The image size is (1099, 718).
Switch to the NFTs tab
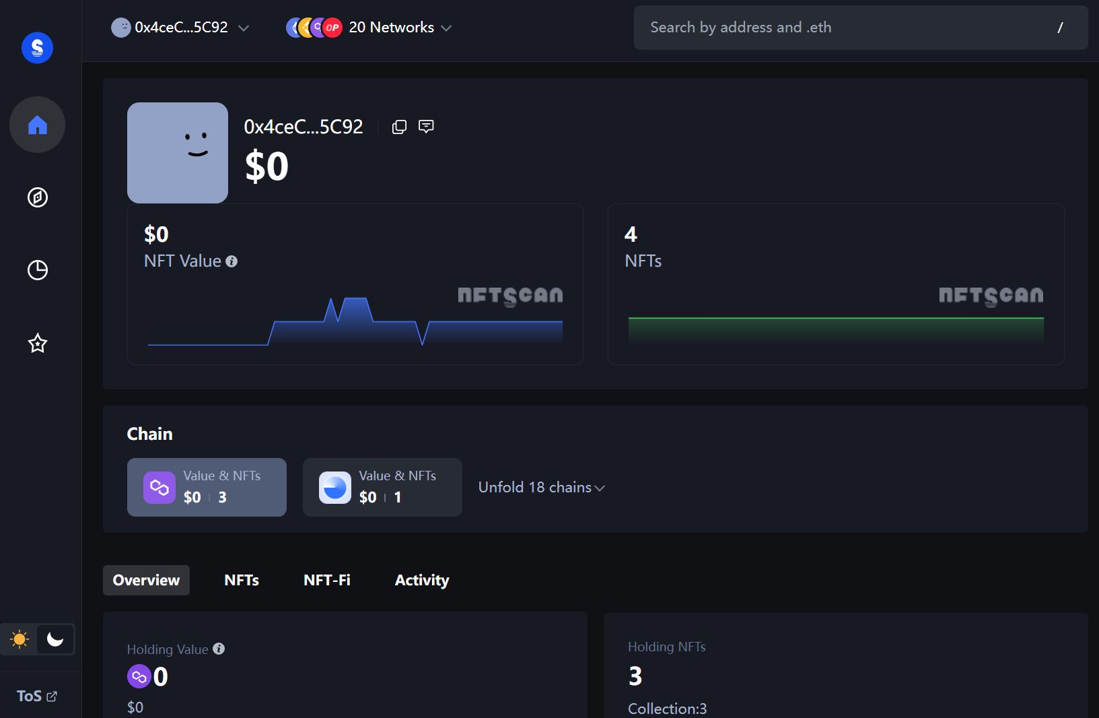[x=242, y=580]
